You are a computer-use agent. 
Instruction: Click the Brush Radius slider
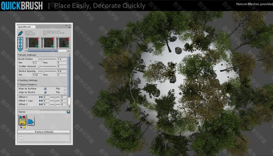47,59
